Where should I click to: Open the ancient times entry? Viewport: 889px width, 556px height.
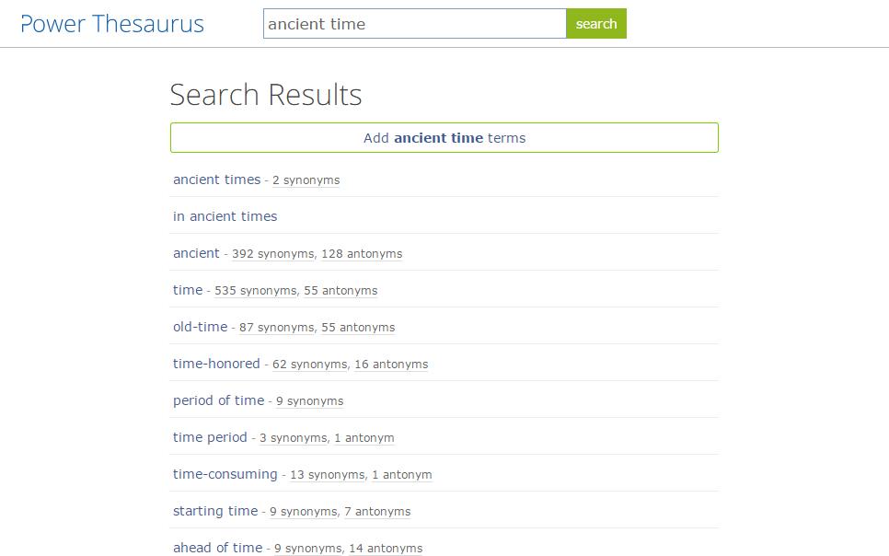coord(216,180)
